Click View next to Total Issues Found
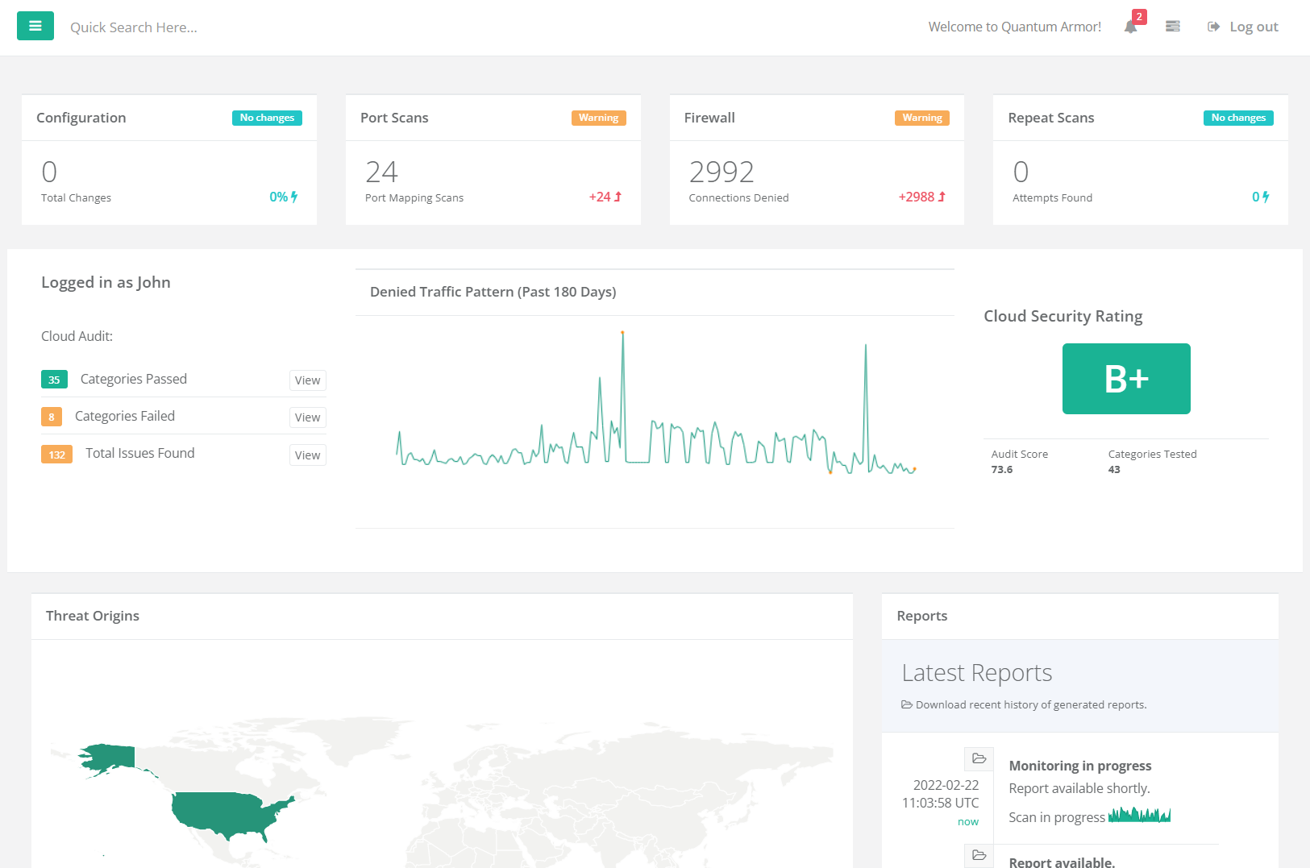Image resolution: width=1310 pixels, height=868 pixels. 307,455
